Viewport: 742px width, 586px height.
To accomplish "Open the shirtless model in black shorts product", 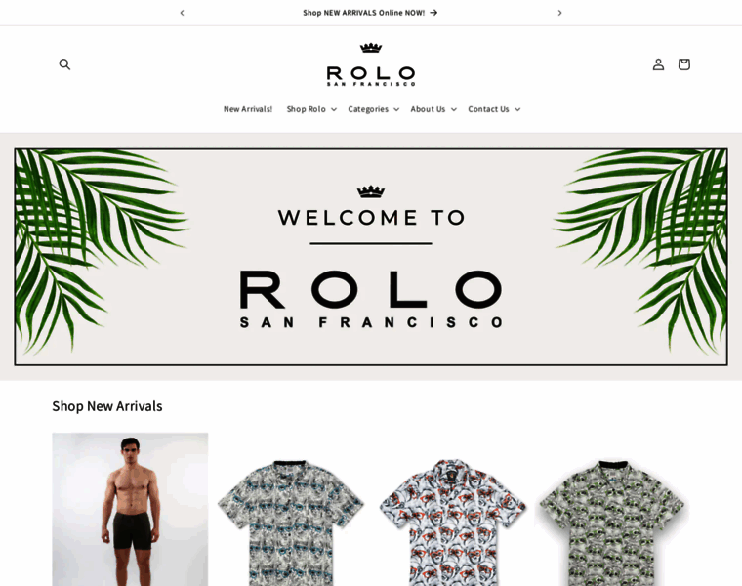I will coord(130,509).
